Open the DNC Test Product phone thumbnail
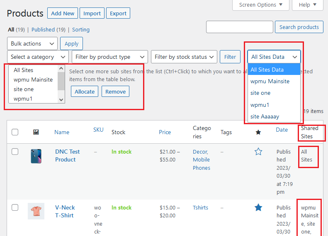This screenshot has width=328, height=236. coord(36,156)
